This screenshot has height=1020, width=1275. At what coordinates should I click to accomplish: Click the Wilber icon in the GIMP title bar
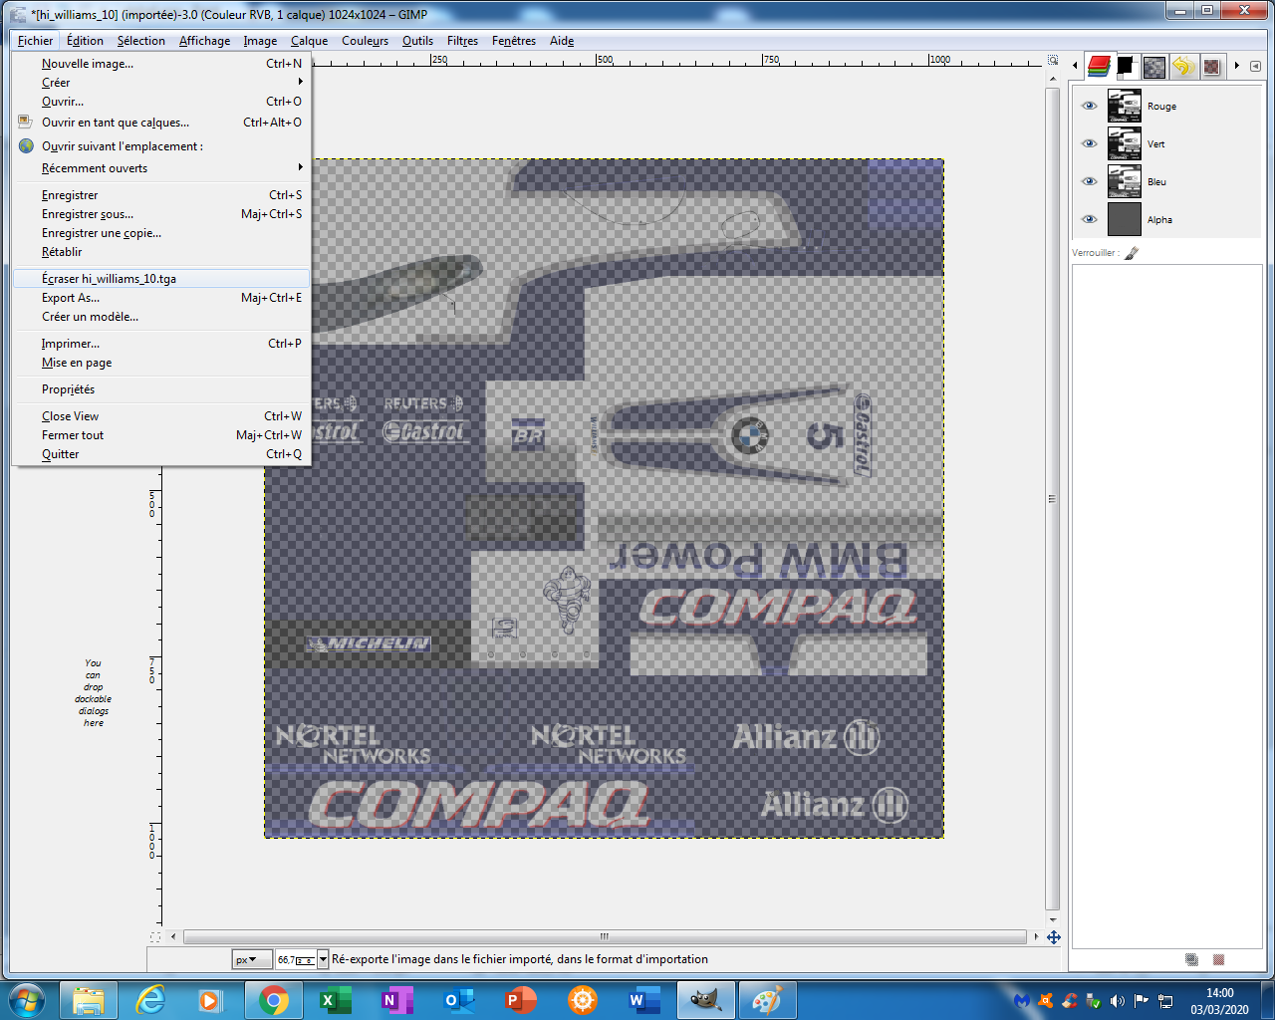19,14
